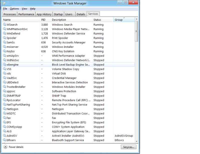The image size is (200, 154).
Task: Click the gear icon beside TrustedInstaller
Action: [4, 87]
